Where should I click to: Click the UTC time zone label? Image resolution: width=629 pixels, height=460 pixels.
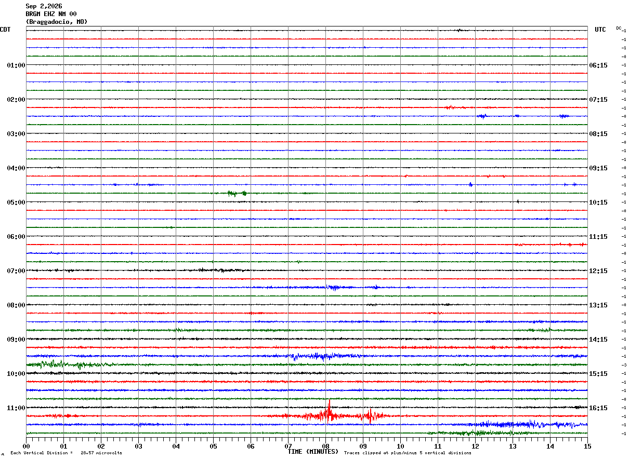tap(600, 30)
